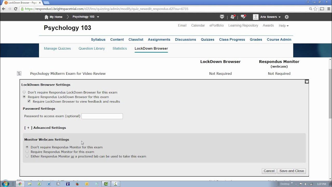
Task: Click My Home house icon
Action: tap(46, 17)
